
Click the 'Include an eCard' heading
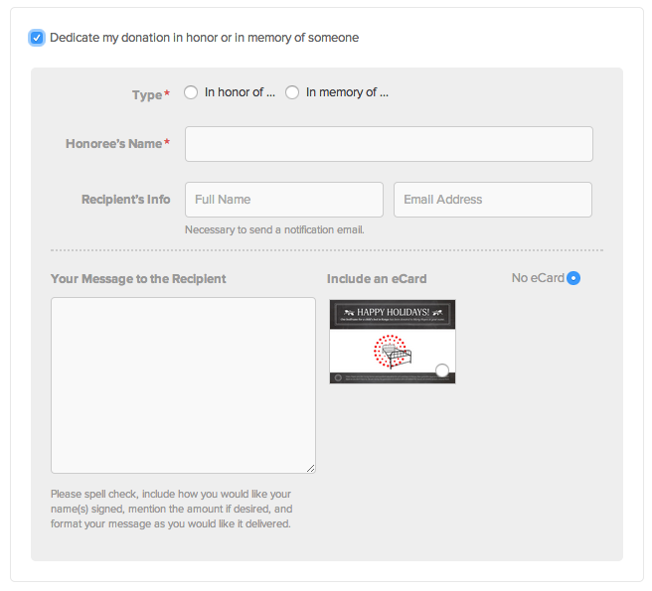point(377,278)
